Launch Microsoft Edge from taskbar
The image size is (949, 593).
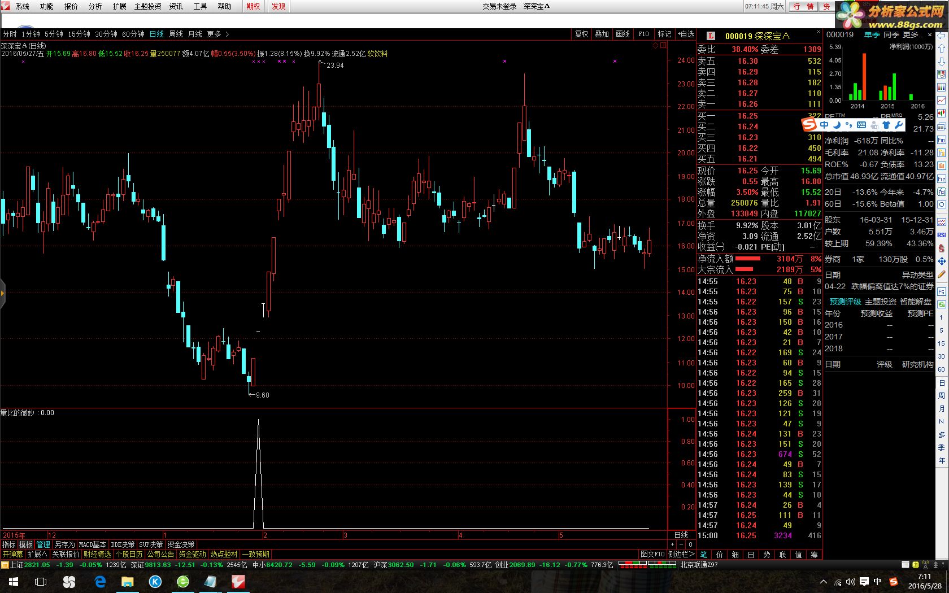tap(100, 581)
